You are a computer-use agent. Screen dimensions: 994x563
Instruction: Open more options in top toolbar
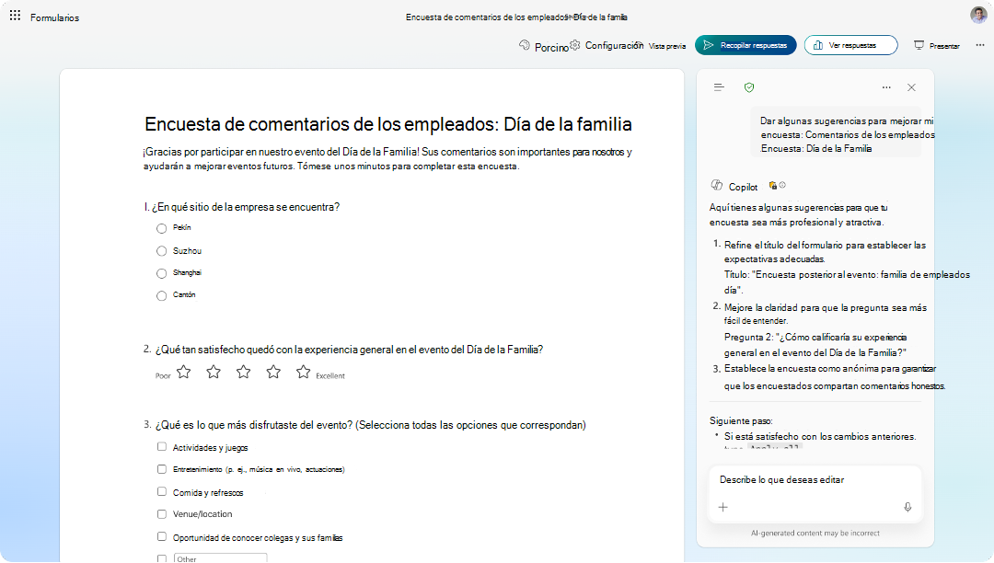980,45
